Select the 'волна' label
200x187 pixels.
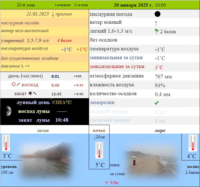(x=193, y=167)
